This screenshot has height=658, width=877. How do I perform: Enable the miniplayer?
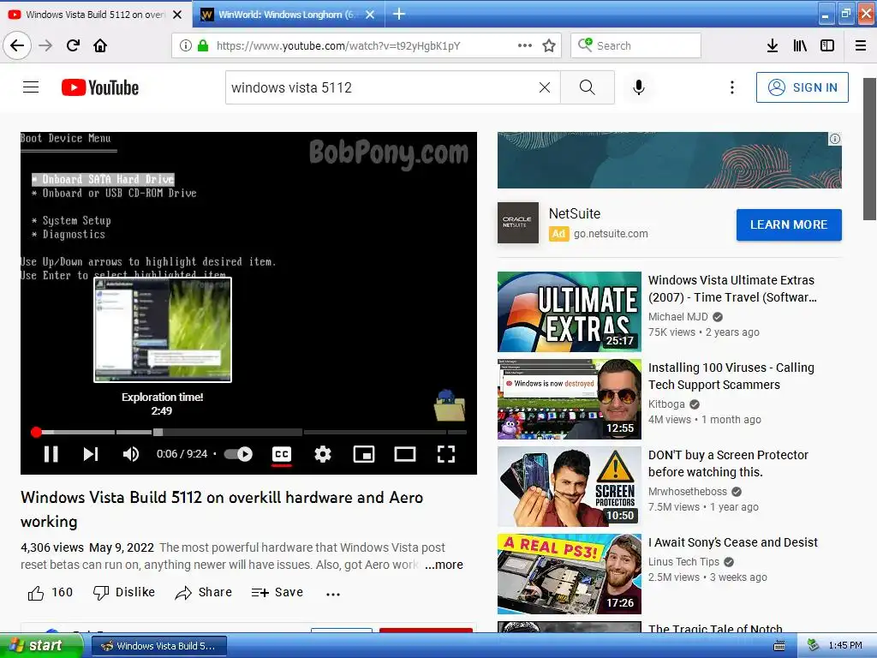[x=364, y=454]
